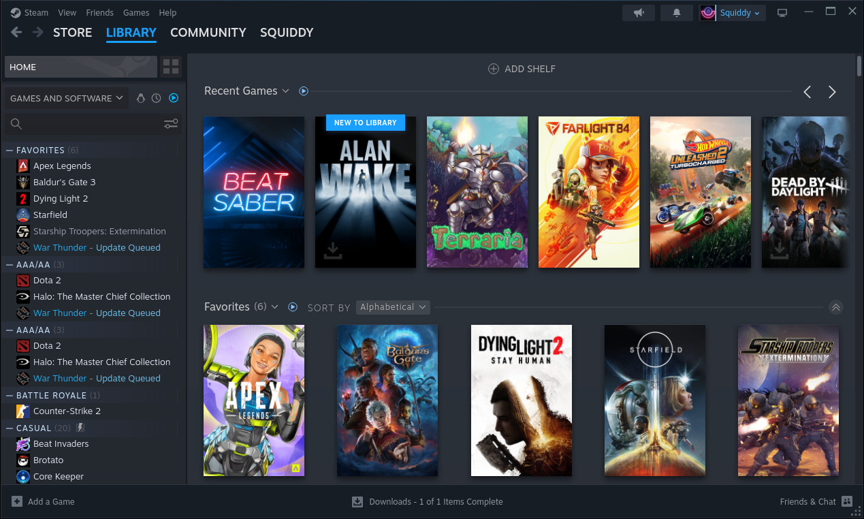Screen dimensions: 864x519
Task: Toggle the Linux penguin compatibility filter
Action: [141, 98]
